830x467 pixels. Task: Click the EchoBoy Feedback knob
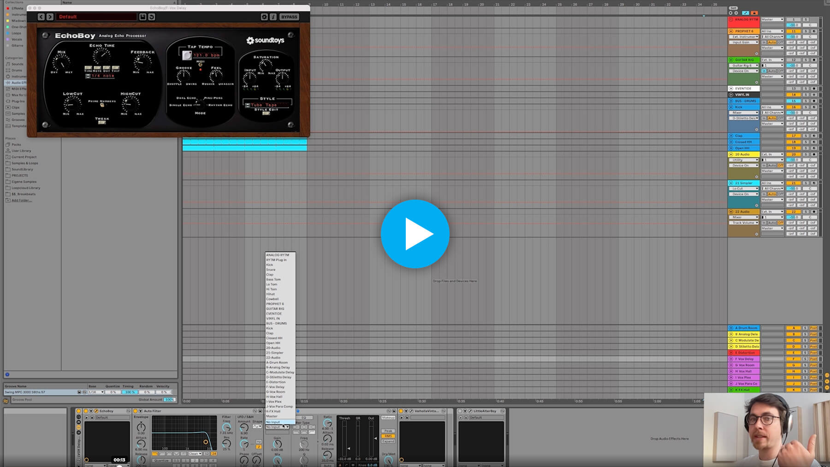point(143,63)
